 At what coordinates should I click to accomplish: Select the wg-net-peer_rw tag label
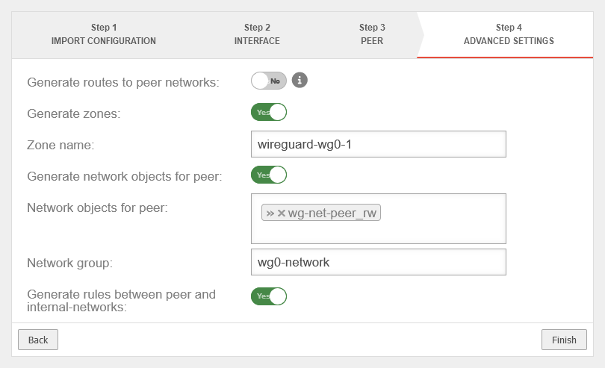[332, 213]
